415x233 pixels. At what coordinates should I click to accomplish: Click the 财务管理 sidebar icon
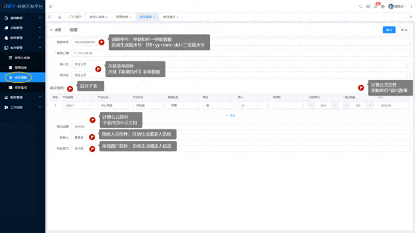(x=6, y=97)
